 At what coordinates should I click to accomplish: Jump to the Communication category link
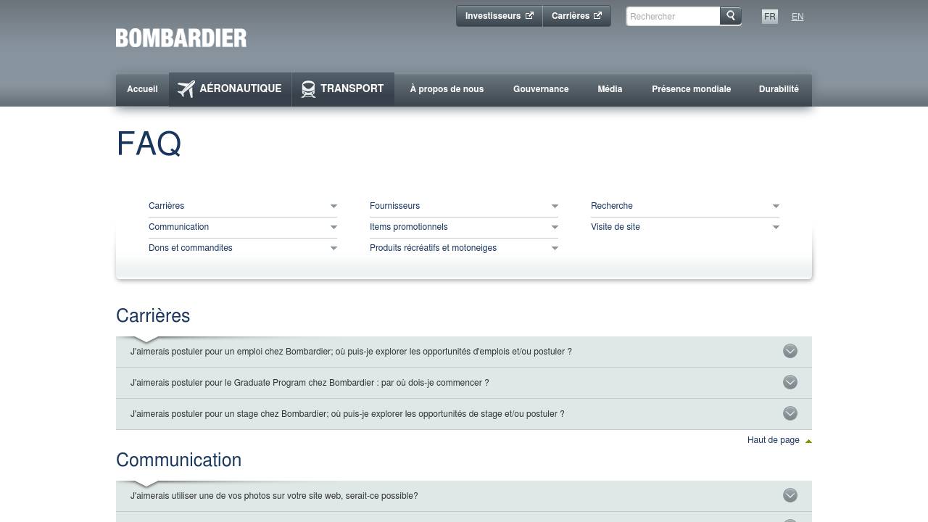[178, 227]
